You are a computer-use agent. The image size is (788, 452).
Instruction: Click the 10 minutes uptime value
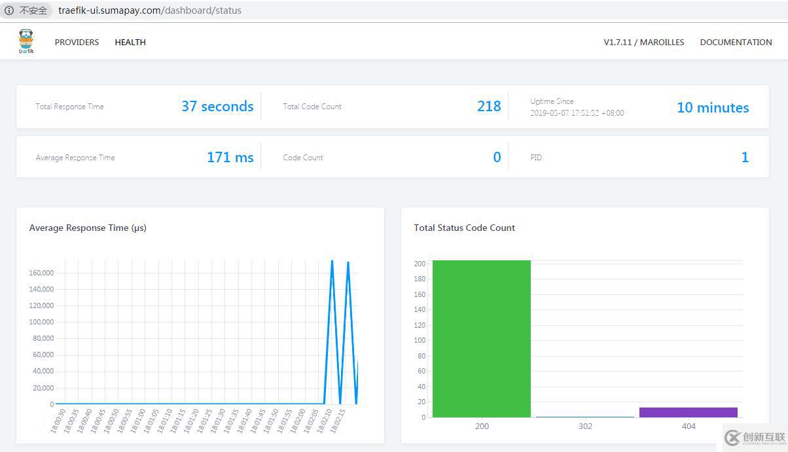713,107
